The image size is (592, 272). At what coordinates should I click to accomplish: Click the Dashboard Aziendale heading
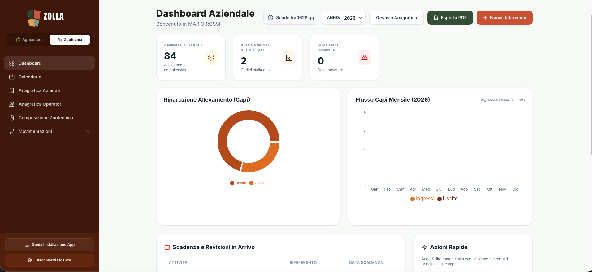205,13
